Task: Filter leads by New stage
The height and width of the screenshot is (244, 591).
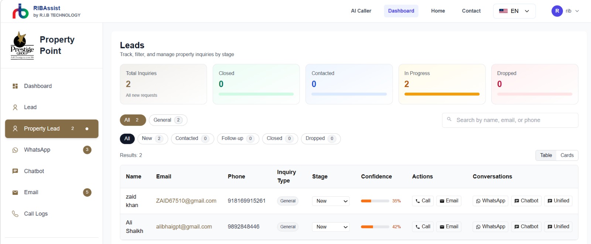Action: pyautogui.click(x=153, y=138)
